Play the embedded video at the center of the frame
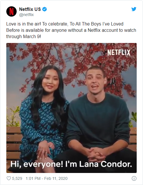This screenshot has height=185, width=143. tap(71, 108)
